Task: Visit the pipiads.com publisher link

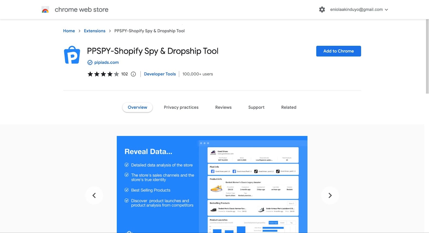Action: 106,62
